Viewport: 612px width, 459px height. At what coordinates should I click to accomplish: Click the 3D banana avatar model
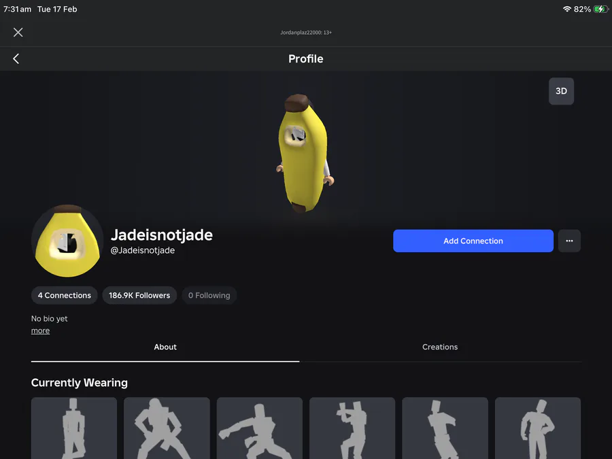click(305, 154)
